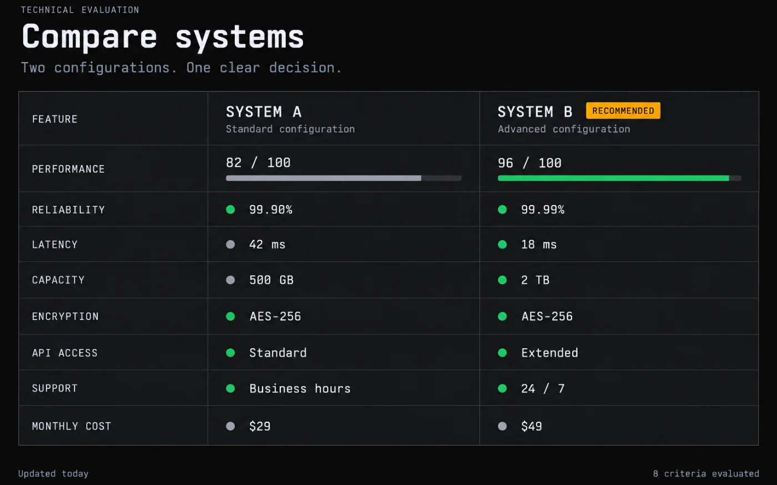This screenshot has width=777, height=485.
Task: Click the green status dot beside 18 ms
Action: click(502, 244)
